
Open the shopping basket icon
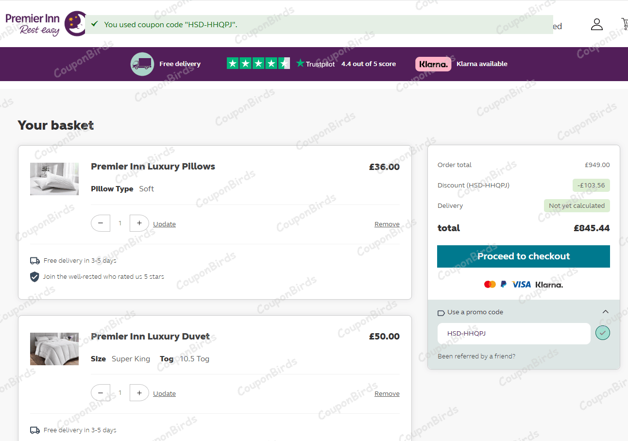[624, 24]
